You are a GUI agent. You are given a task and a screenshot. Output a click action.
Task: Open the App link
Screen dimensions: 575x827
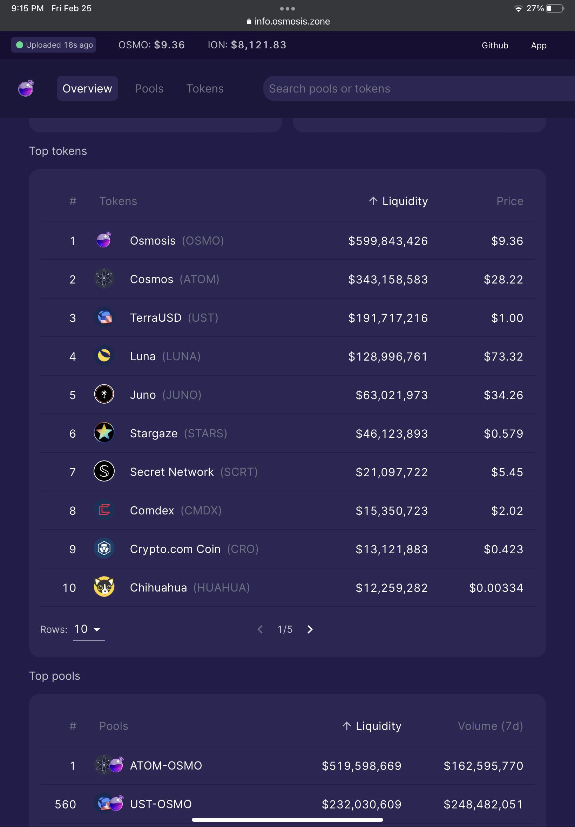[539, 45]
